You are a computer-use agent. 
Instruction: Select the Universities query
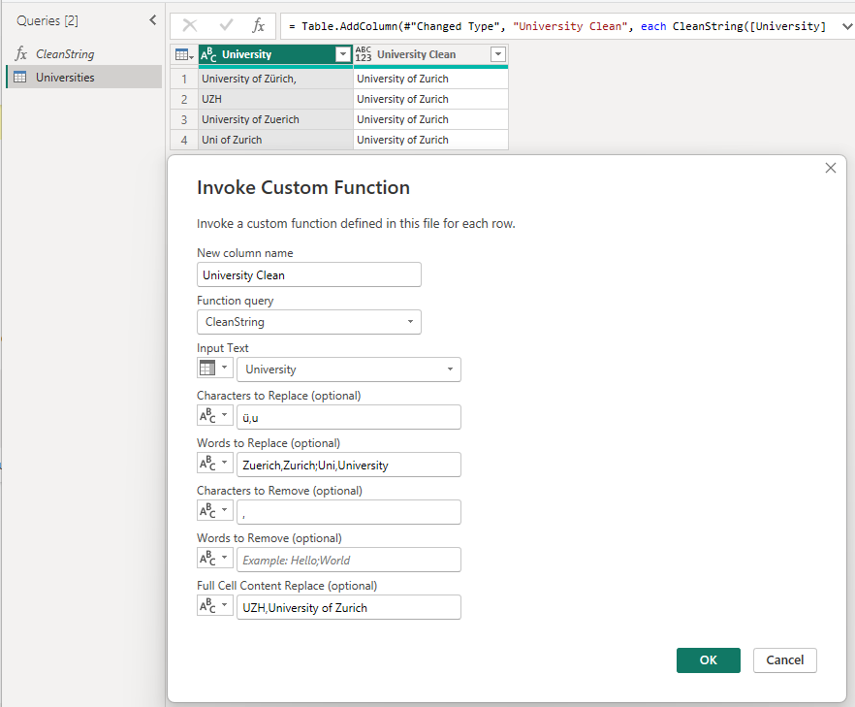pos(65,77)
